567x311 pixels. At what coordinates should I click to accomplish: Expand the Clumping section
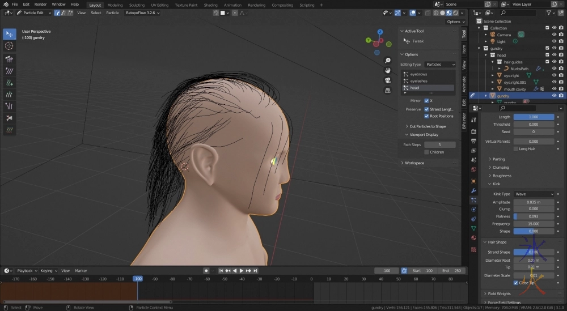click(500, 168)
